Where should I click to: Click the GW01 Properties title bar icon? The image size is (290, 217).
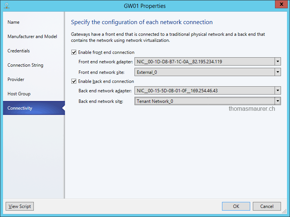click(7, 6)
